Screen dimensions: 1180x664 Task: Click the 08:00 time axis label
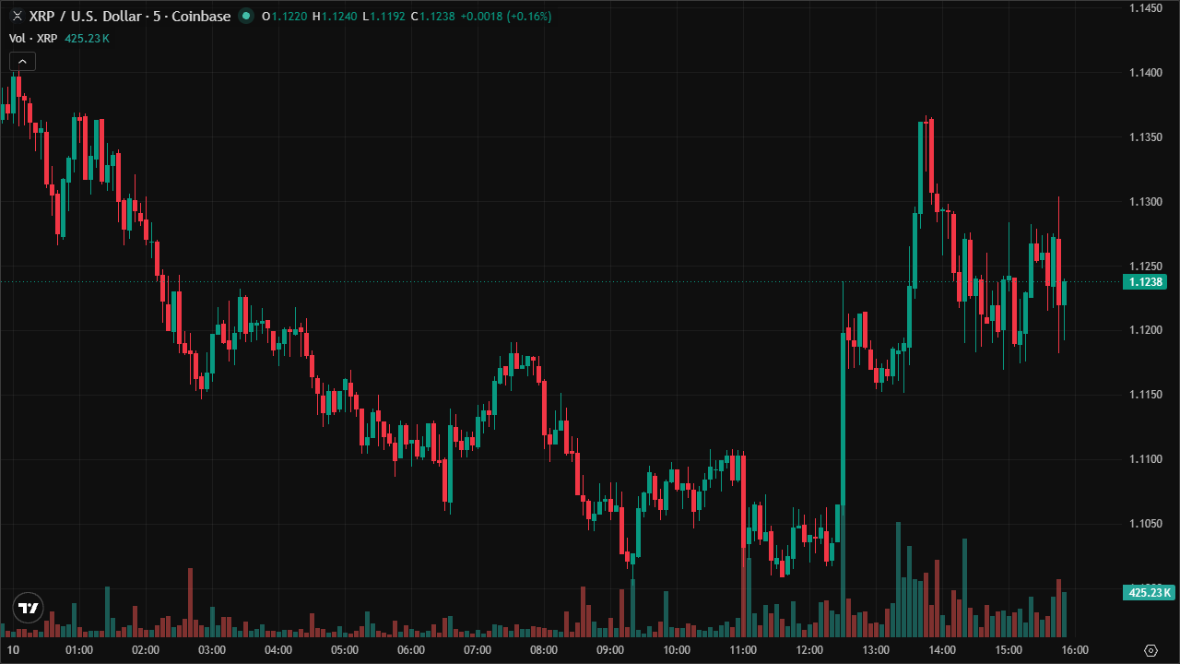click(544, 650)
